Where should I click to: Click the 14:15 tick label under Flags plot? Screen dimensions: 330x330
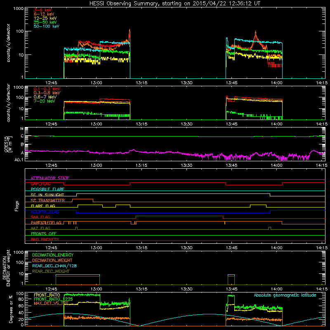(322, 248)
